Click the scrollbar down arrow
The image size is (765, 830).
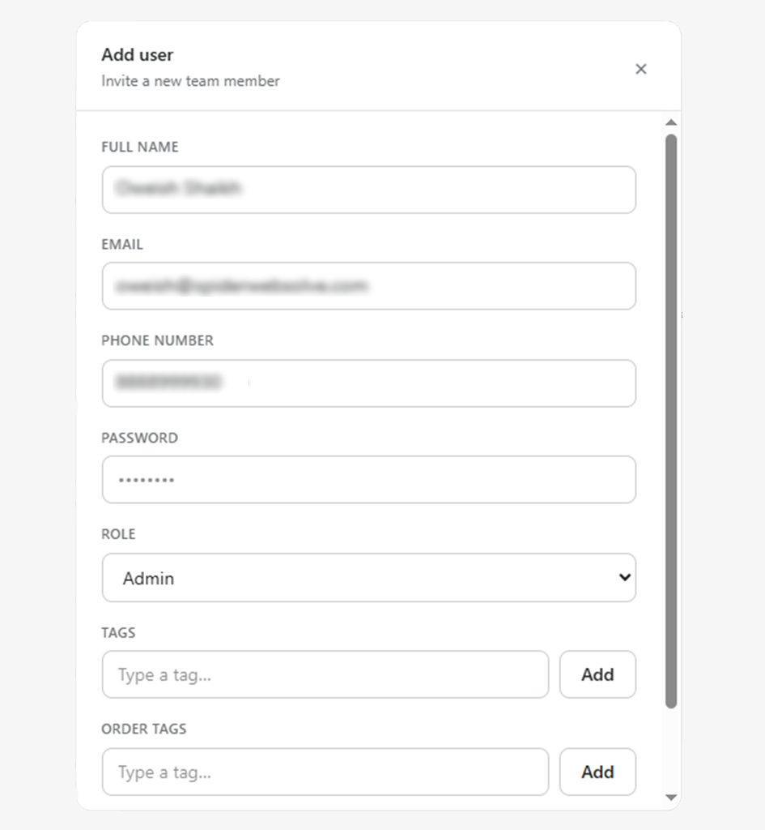671,798
